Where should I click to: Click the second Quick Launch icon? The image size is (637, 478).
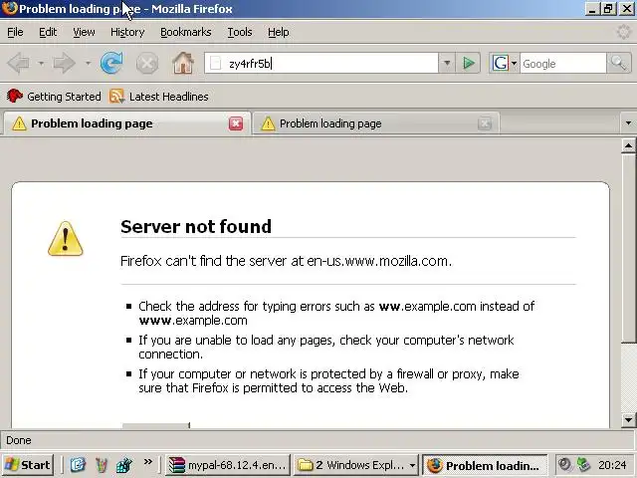[x=101, y=465]
